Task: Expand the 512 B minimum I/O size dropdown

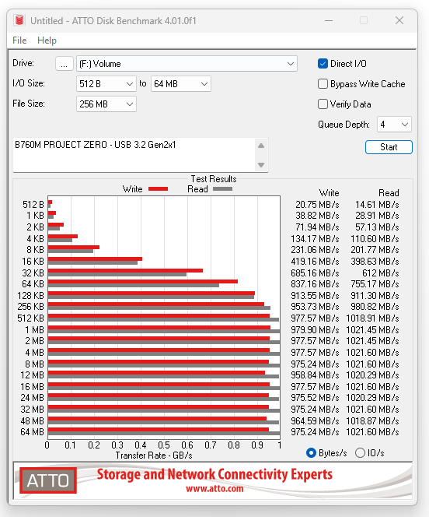Action: (106, 84)
